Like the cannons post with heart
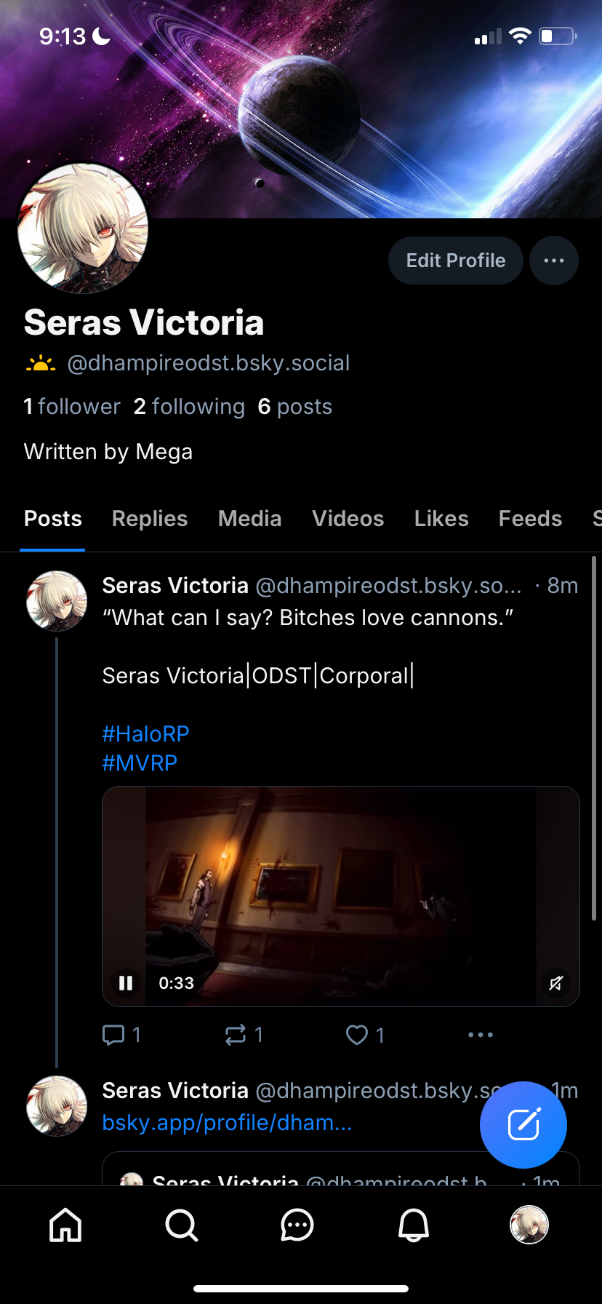602x1304 pixels. pos(357,1035)
